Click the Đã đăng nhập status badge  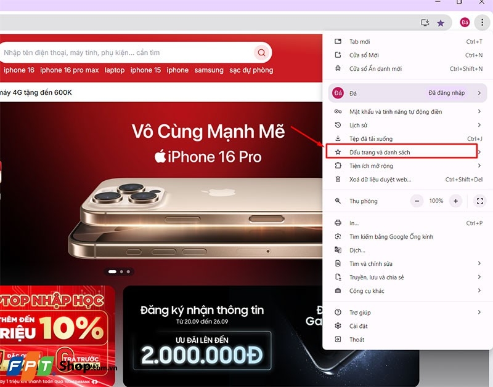pos(446,93)
